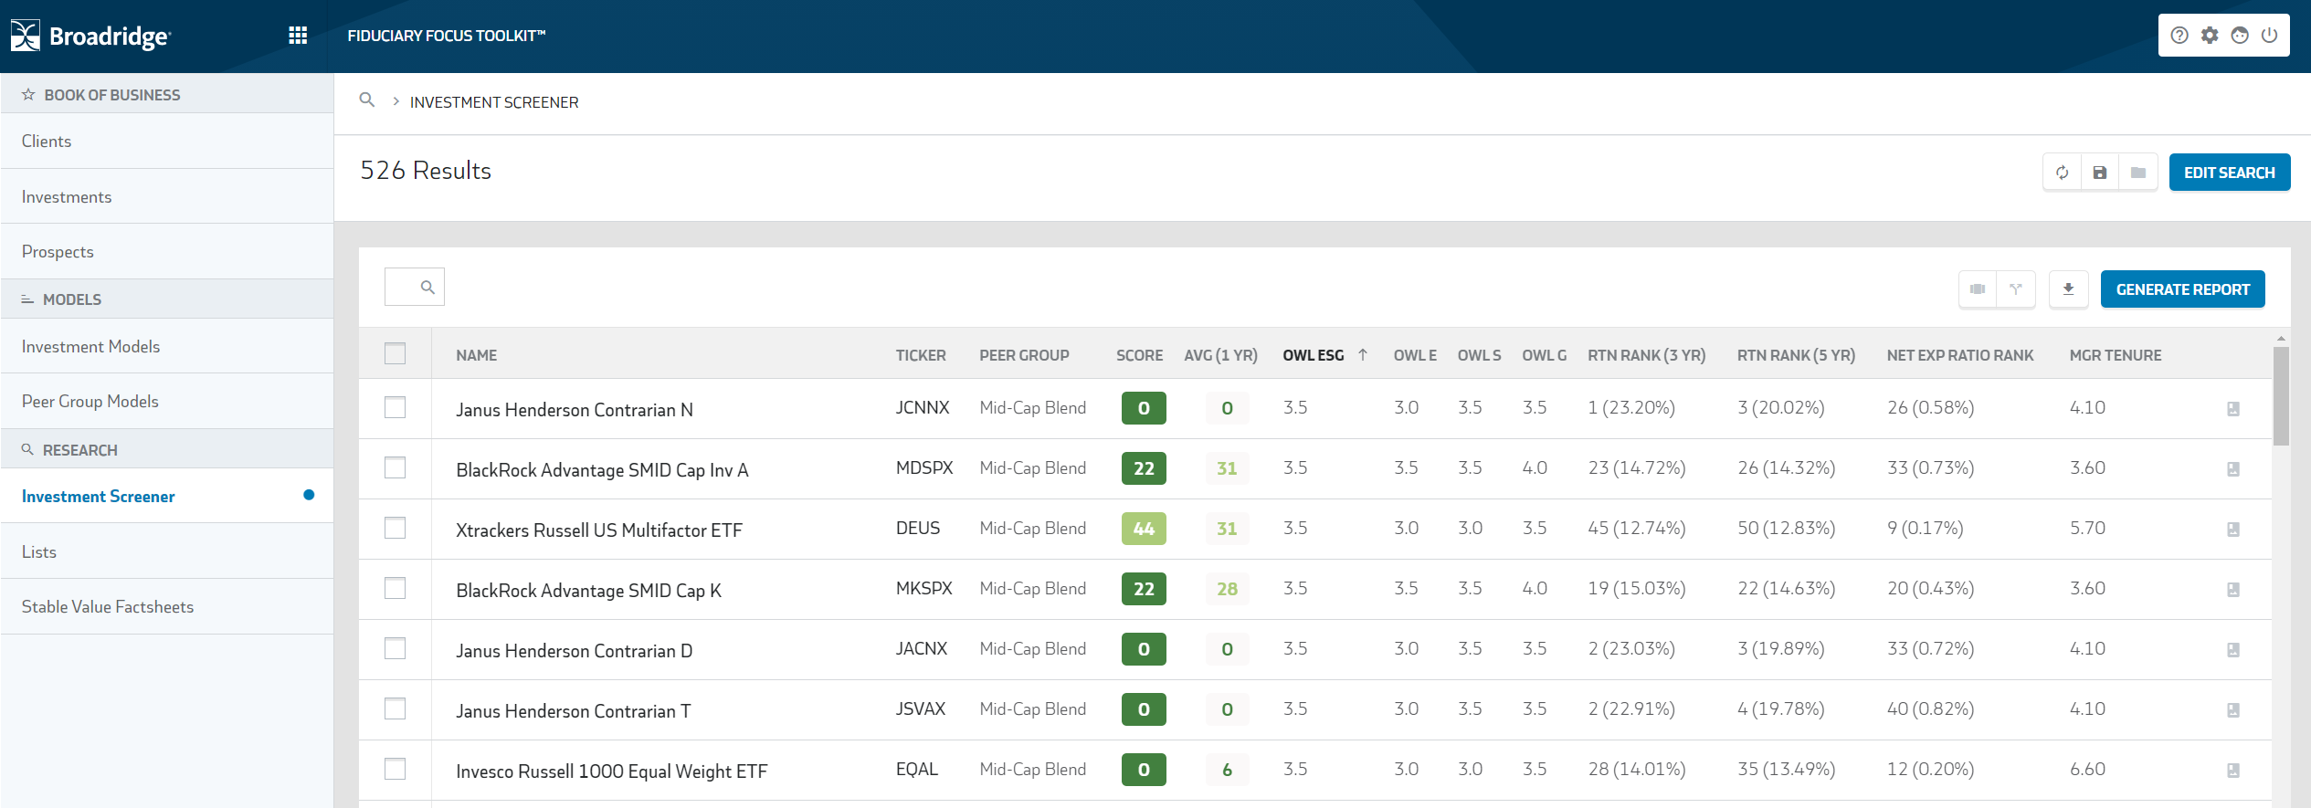
Task: Click the split arrows icon
Action: tap(2016, 289)
